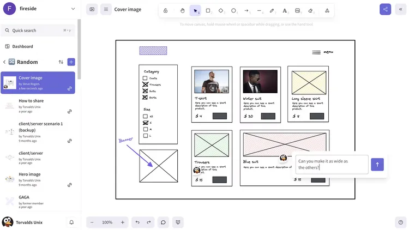The height and width of the screenshot is (230, 409).
Task: Click the Winter suit product photo
Action: point(260,81)
